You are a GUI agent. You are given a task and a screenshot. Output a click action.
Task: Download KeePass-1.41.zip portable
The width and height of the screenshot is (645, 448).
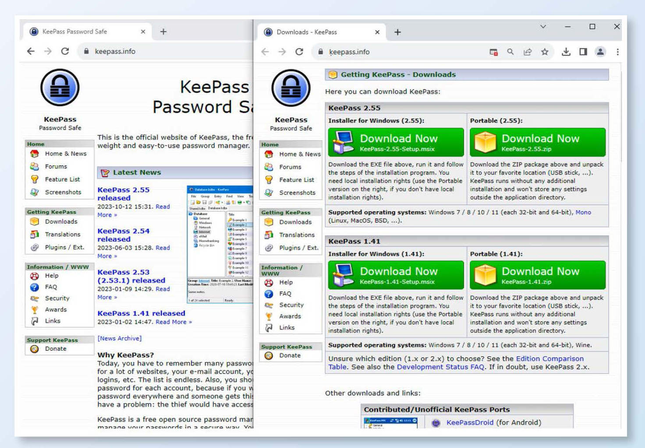pyautogui.click(x=538, y=275)
